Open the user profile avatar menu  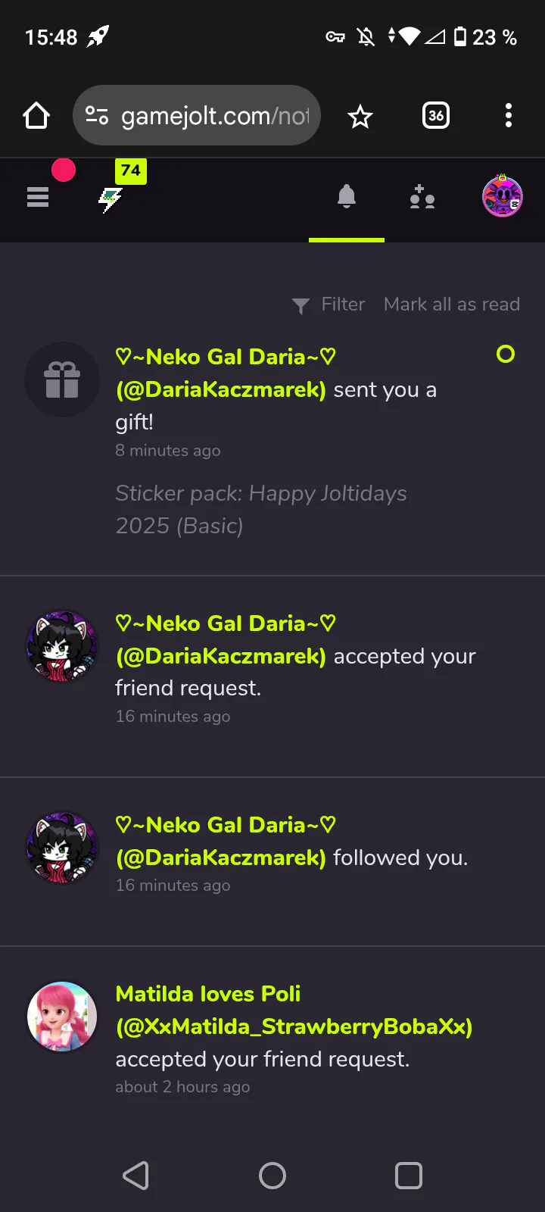(503, 197)
